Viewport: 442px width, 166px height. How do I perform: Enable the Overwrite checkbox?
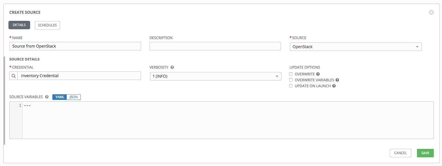291,74
